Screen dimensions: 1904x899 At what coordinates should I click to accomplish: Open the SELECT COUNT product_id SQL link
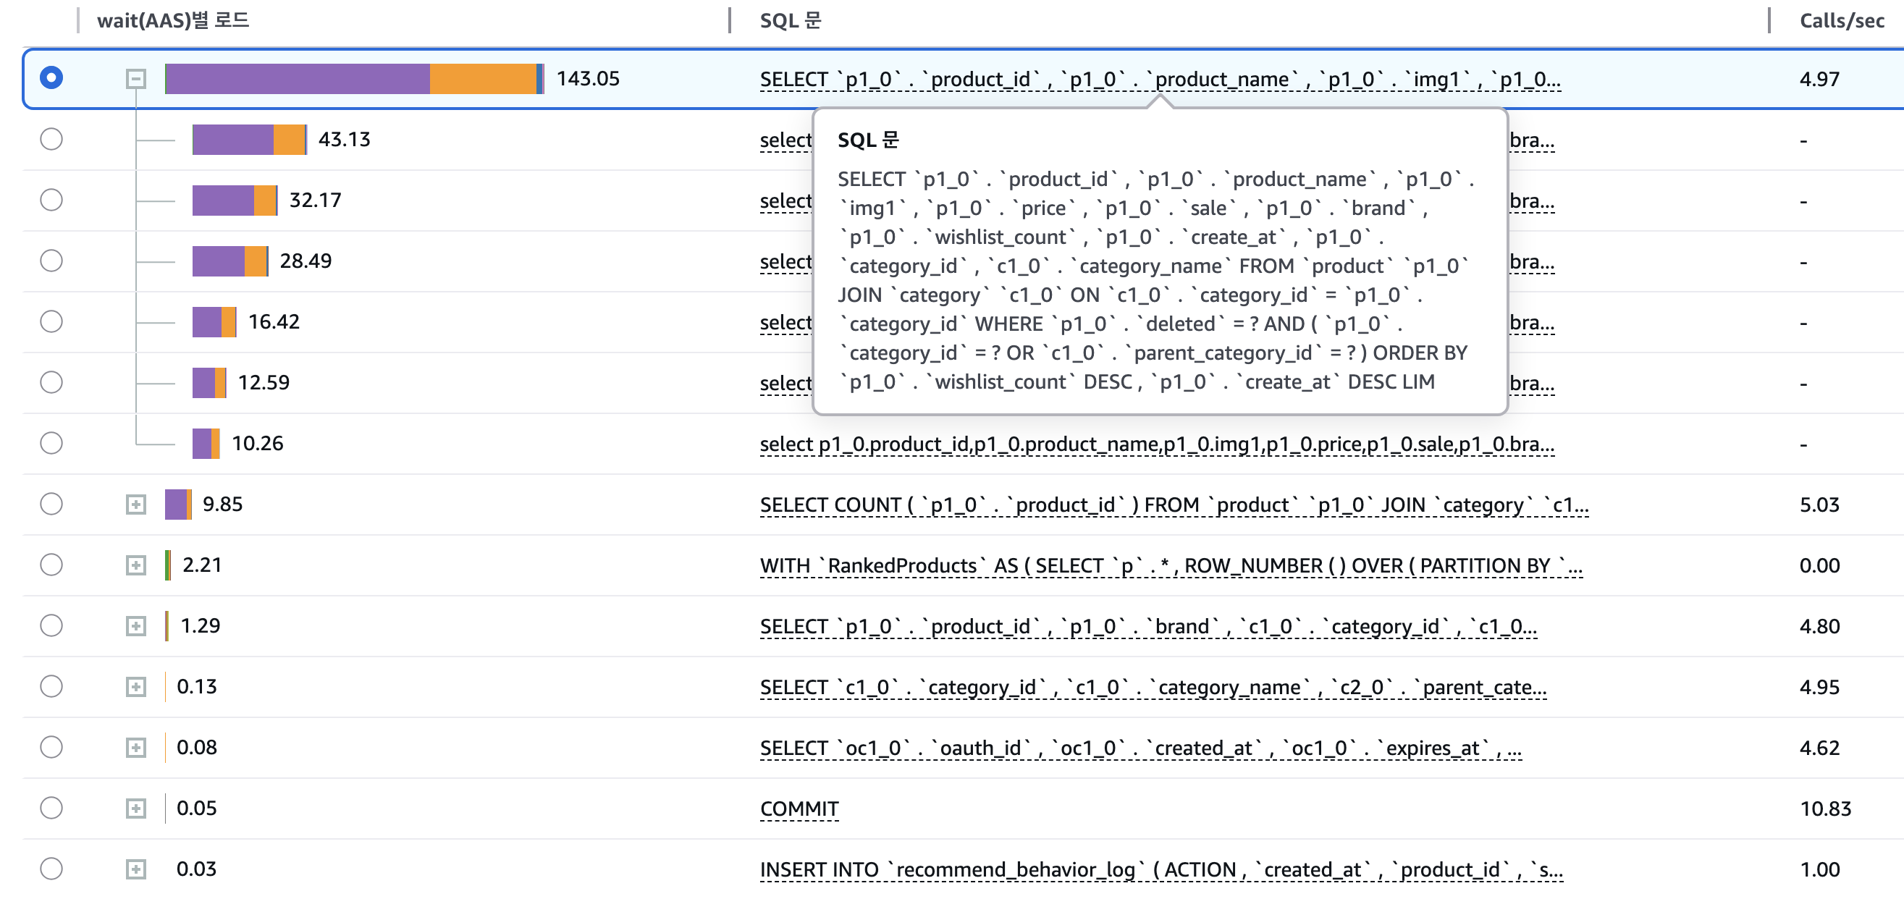coord(1173,505)
